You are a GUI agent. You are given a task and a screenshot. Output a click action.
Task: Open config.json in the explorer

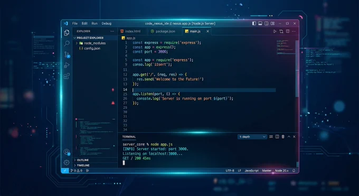pos(95,49)
